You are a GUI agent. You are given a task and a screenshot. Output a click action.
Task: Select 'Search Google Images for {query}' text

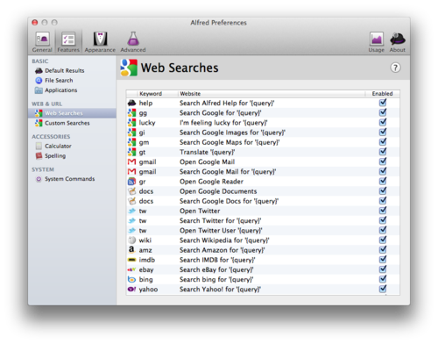click(x=232, y=133)
